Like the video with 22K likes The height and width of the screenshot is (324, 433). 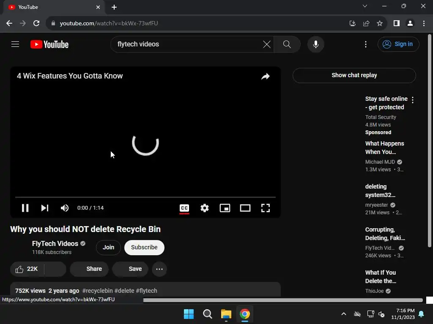coord(27,269)
